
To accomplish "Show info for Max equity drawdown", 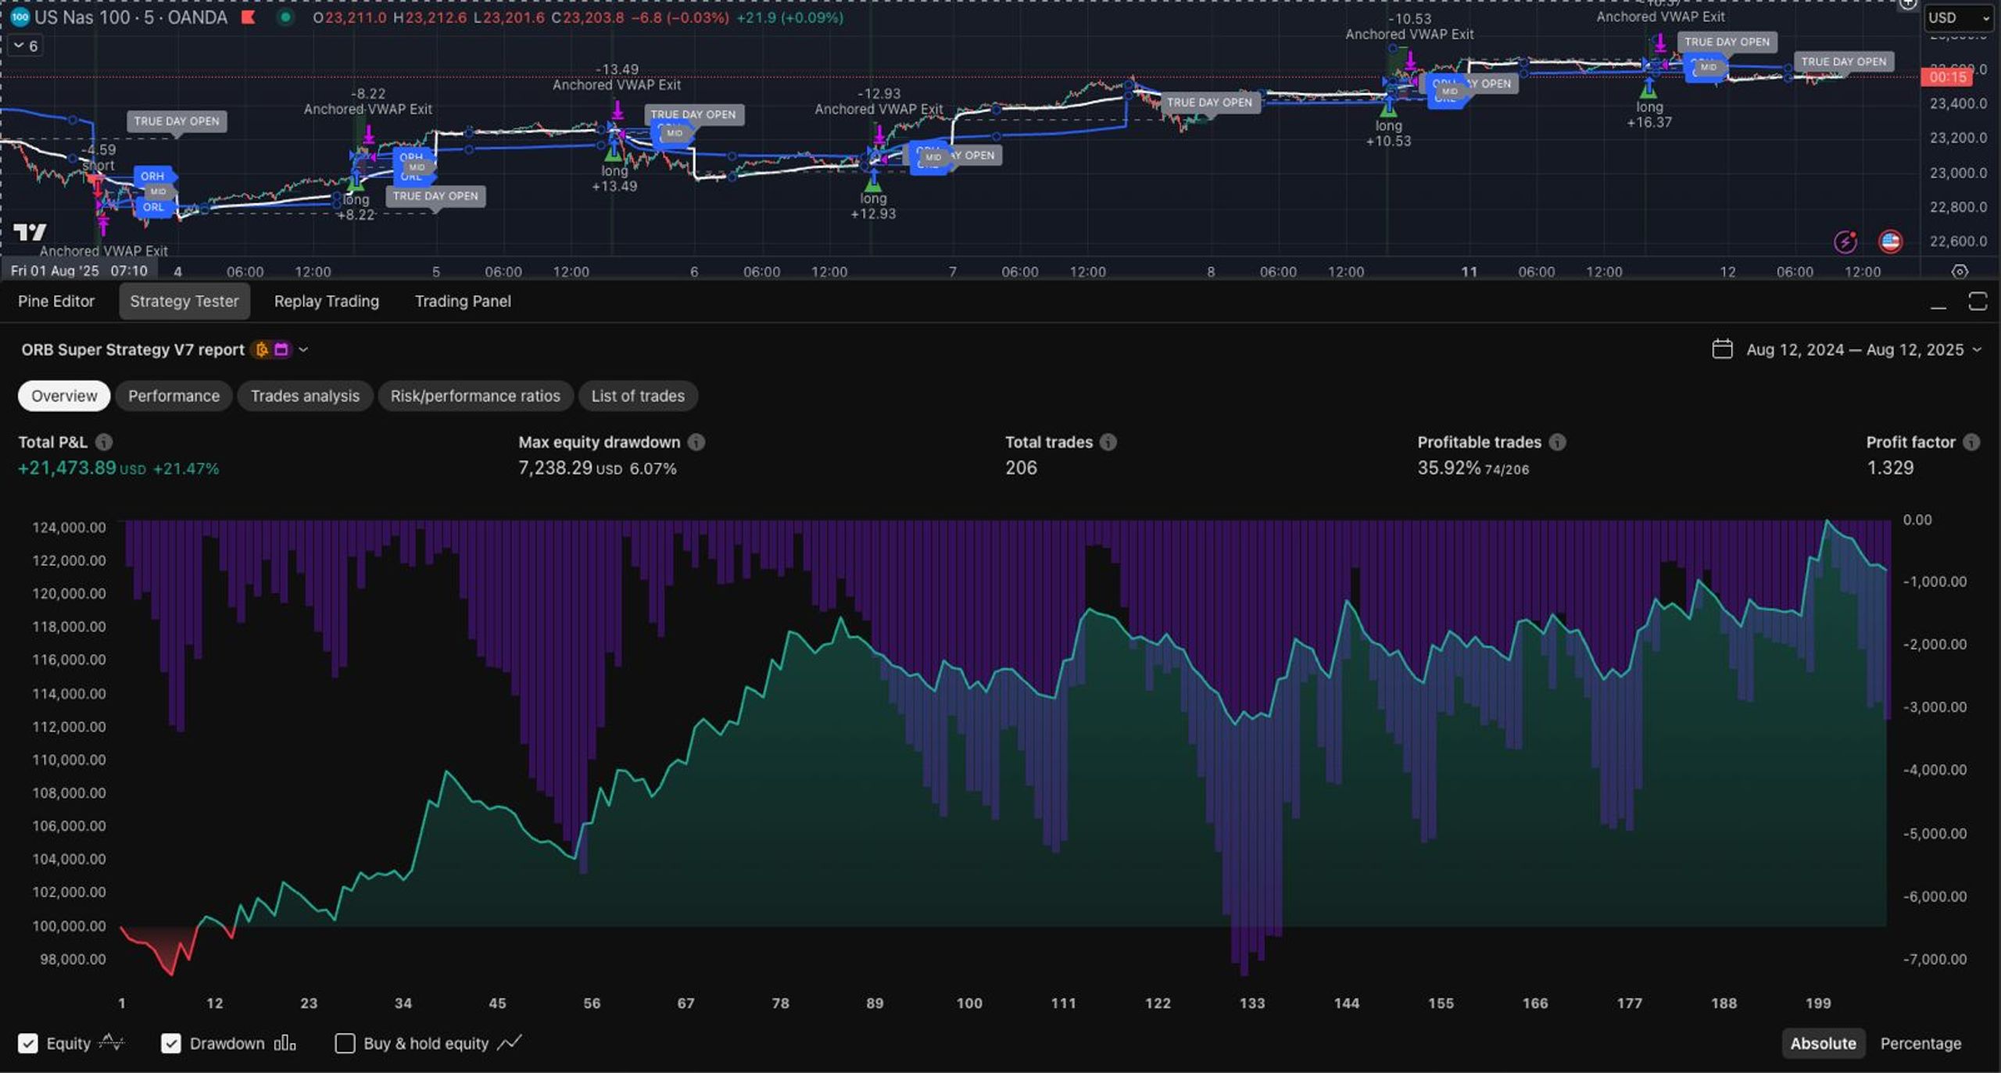I will [x=696, y=442].
